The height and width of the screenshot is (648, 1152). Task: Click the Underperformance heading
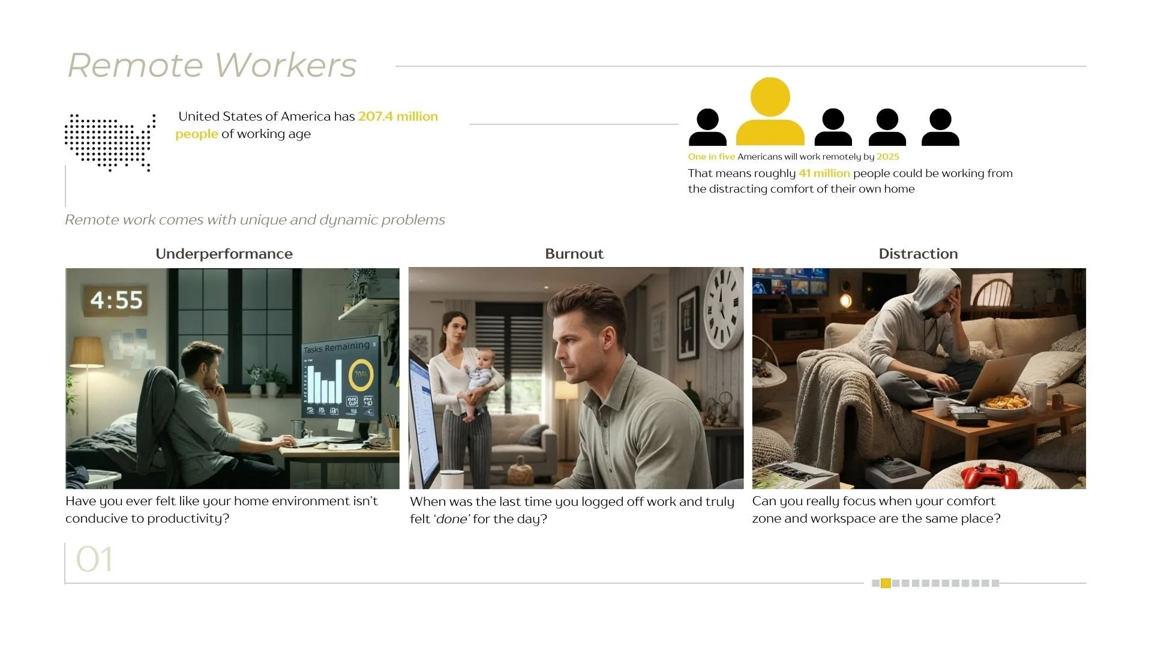pos(224,254)
